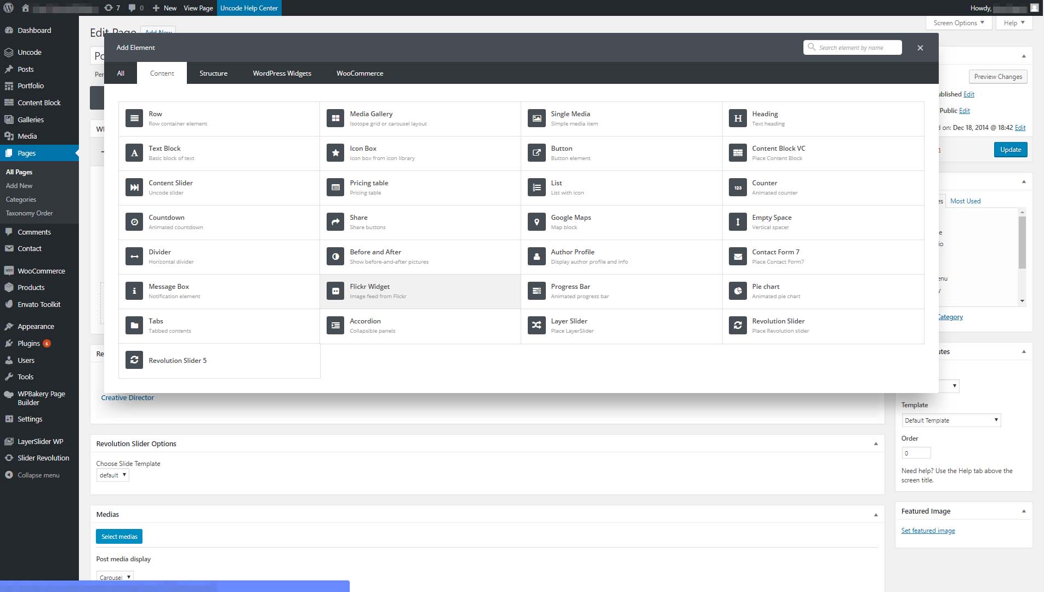Screen dimensions: 1044x592
Task: Collapse the Featured Image box
Action: (1023, 511)
